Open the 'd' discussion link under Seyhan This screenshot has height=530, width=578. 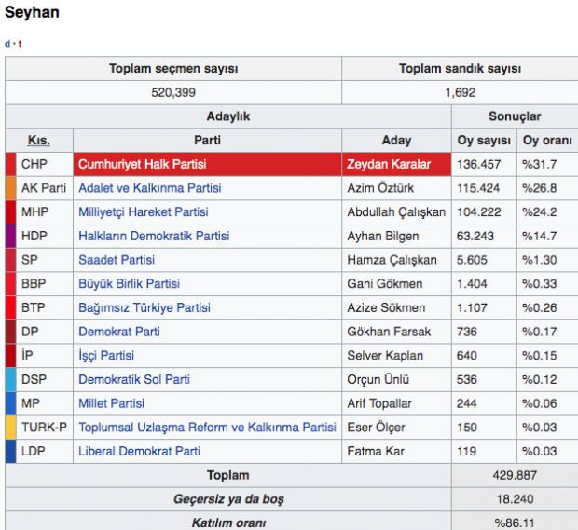tap(7, 44)
